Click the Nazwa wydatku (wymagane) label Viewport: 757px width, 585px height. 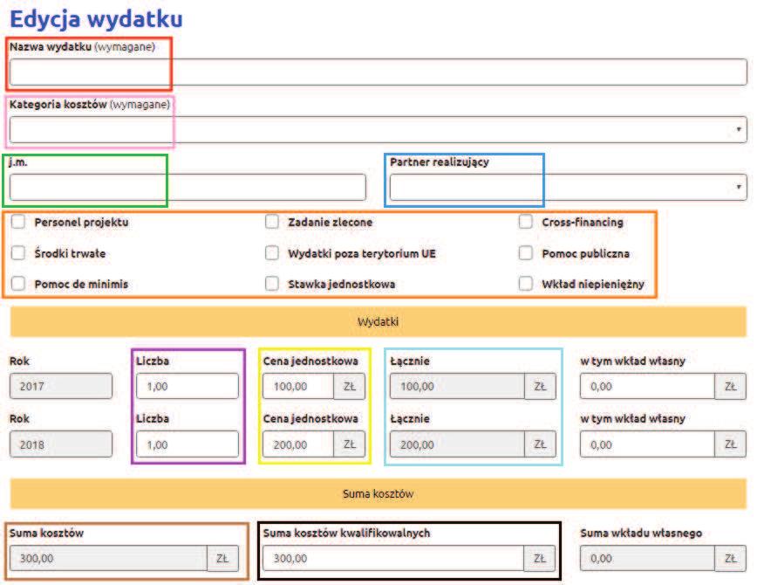82,47
